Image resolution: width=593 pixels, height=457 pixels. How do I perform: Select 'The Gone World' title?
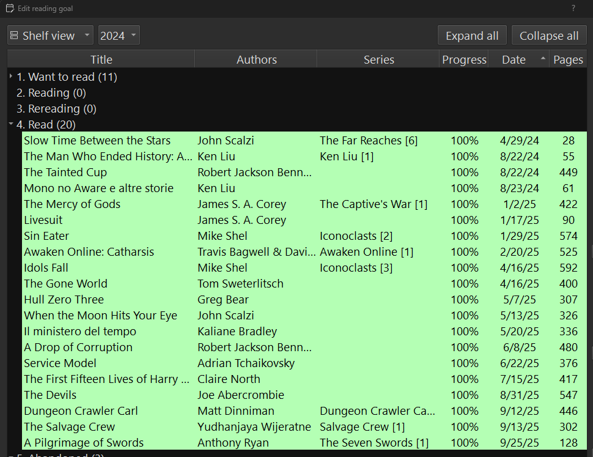click(x=66, y=283)
